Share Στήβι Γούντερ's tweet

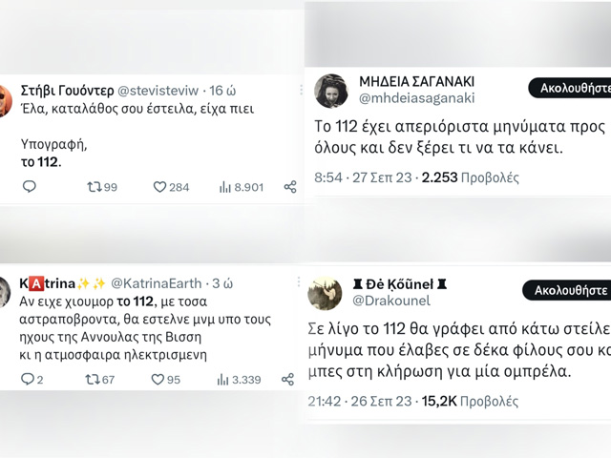tap(290, 187)
